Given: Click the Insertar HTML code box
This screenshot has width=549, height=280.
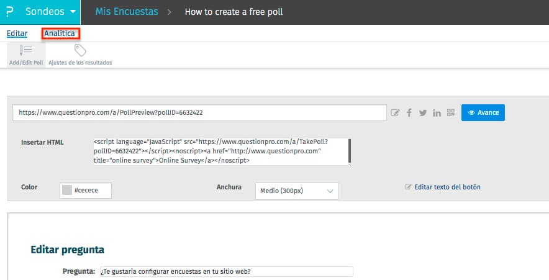Looking at the screenshot, I should [x=221, y=151].
